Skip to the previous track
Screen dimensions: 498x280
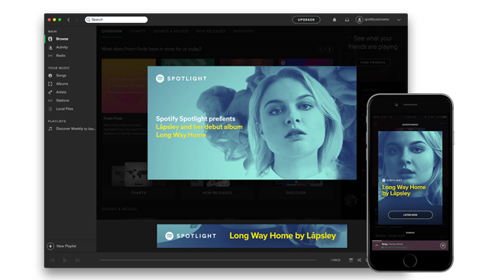click(53, 260)
